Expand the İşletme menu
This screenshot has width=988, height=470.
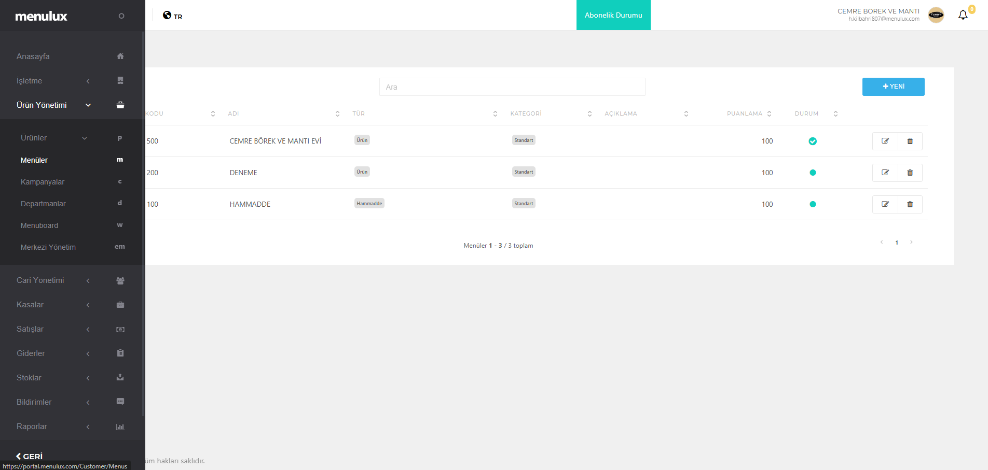(x=88, y=81)
